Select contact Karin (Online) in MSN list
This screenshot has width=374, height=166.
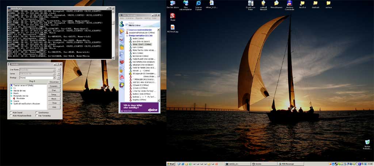[x=138, y=47]
